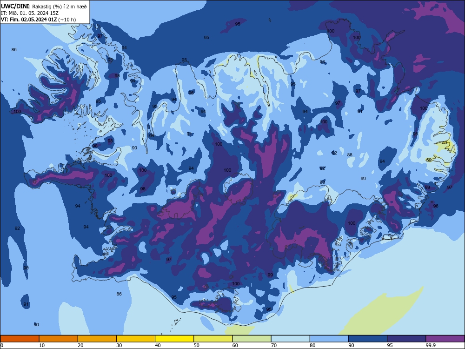The height and width of the screenshot is (349, 465).
Task: Pick the purple 99.9+ legend swatch
Action: click(x=445, y=339)
